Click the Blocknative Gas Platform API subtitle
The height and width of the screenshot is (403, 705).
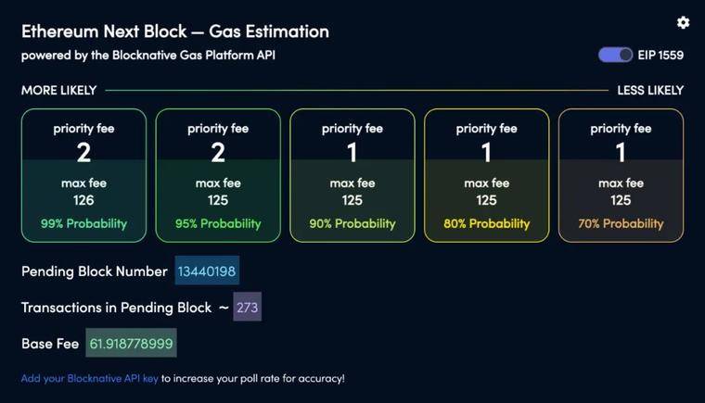[x=147, y=56]
